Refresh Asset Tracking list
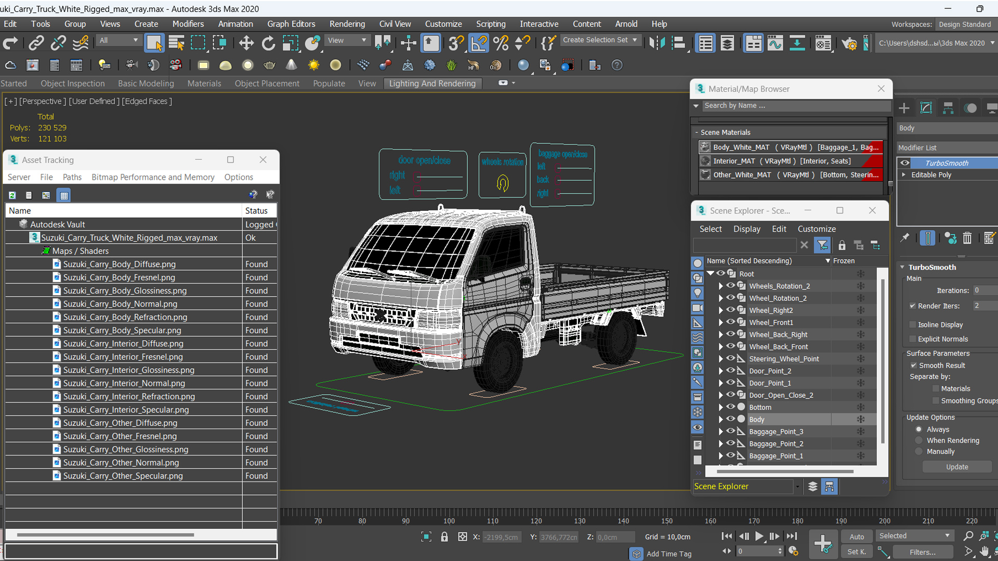The width and height of the screenshot is (998, 561). tap(12, 195)
